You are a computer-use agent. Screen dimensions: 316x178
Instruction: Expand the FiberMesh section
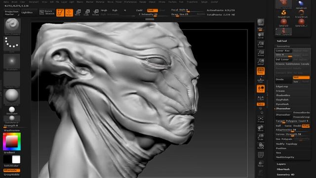(283, 169)
